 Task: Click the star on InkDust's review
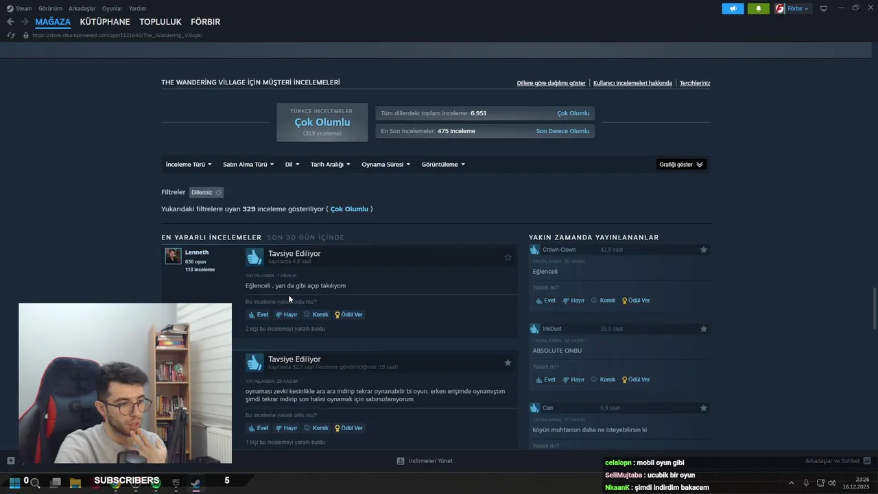pyautogui.click(x=703, y=329)
